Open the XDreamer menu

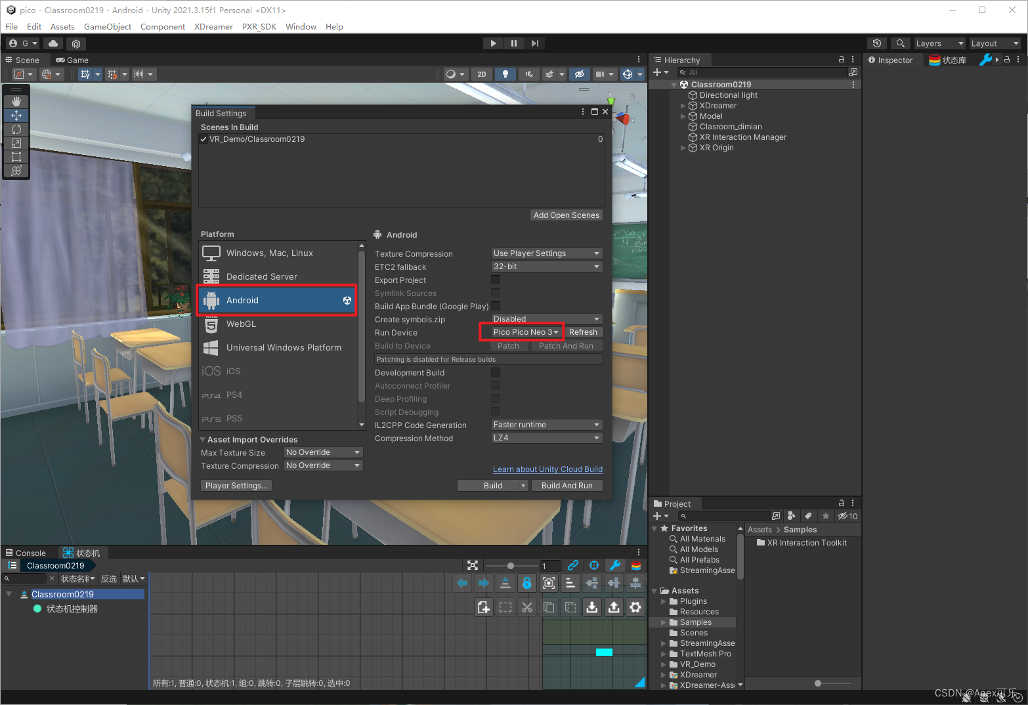(213, 27)
